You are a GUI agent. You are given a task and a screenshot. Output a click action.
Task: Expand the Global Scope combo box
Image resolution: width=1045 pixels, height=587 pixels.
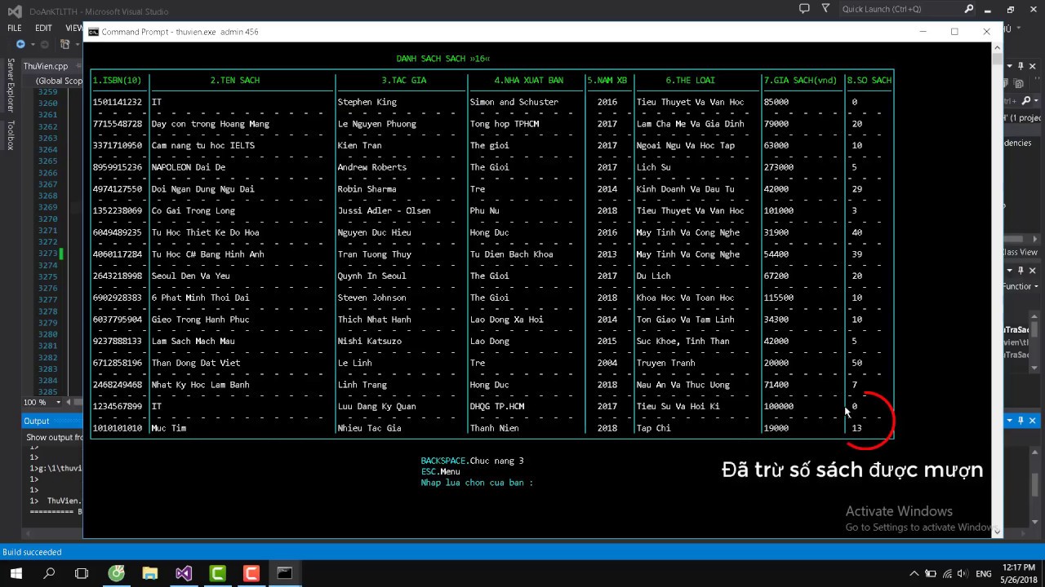(x=57, y=81)
